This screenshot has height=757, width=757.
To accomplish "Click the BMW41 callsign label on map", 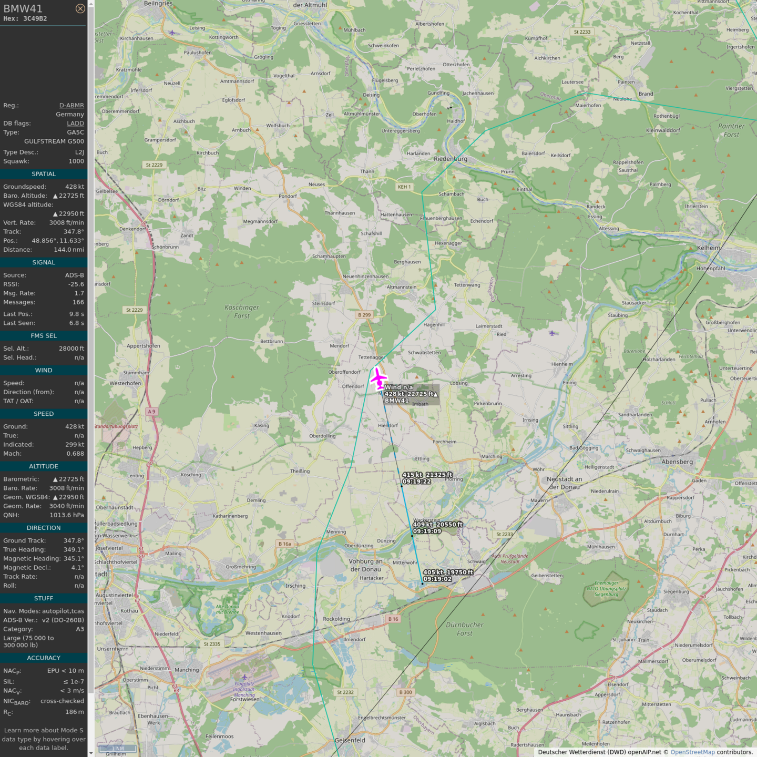I will (x=396, y=401).
